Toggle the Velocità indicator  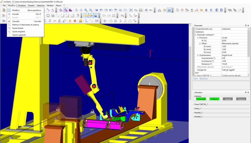pos(228,99)
